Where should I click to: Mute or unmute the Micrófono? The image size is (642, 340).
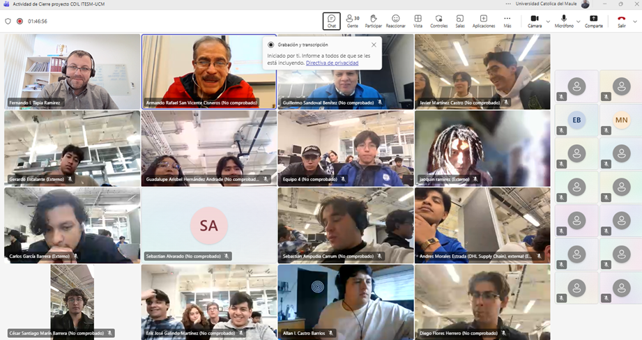(564, 21)
